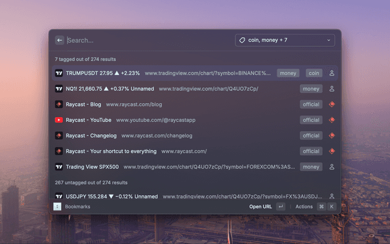Click the coin tag on TRUMPUSDT row

tap(314, 73)
